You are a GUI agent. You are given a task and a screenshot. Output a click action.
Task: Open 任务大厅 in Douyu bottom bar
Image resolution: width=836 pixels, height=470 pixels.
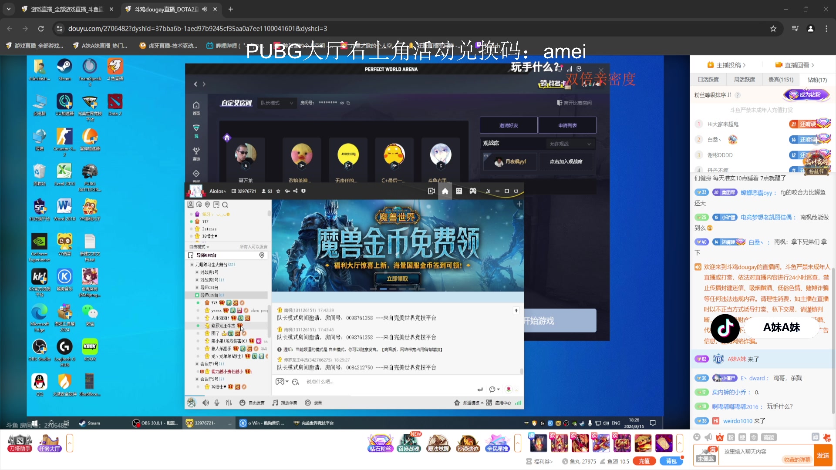tap(50, 443)
